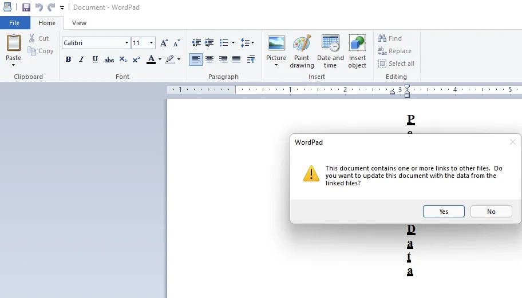
Task: Click the text color swatch
Action: click(x=151, y=59)
